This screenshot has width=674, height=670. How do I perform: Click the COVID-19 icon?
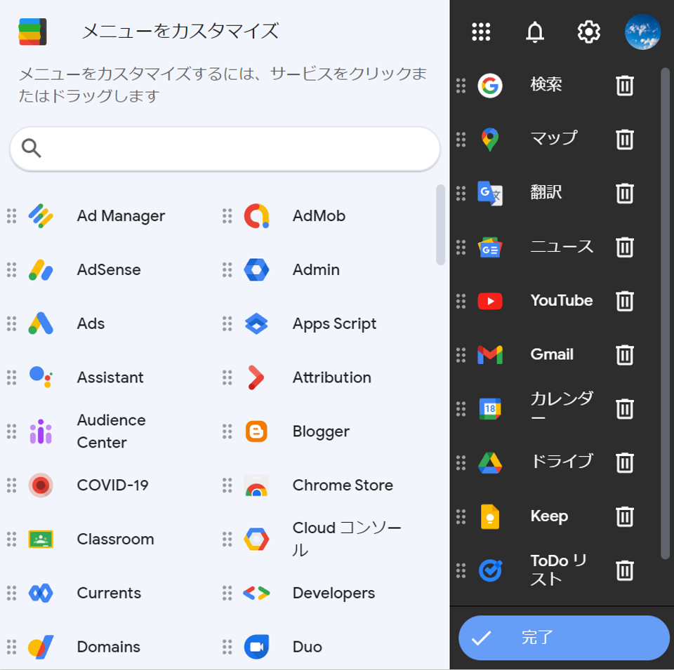click(x=41, y=485)
